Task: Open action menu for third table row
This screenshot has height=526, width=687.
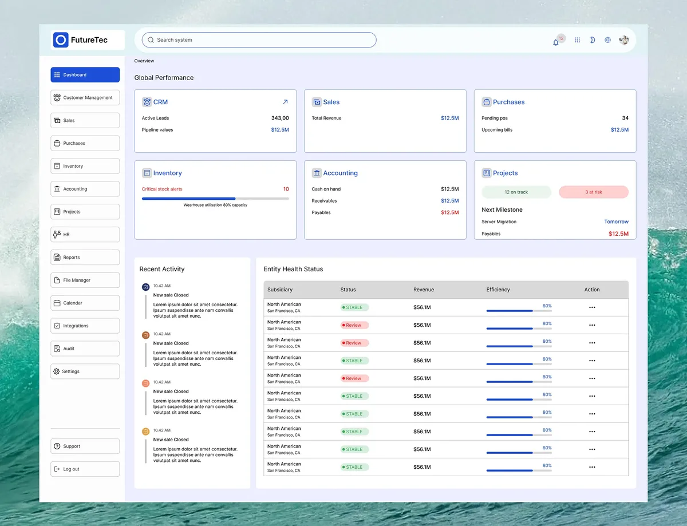Action: click(x=592, y=343)
